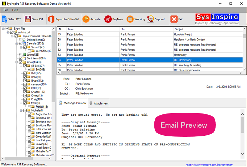Toggle the Bruce(112) checkbox

25,81
